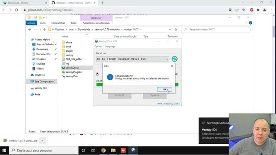Open the Device dropdown SanDisk Ultra Fit

132,59
